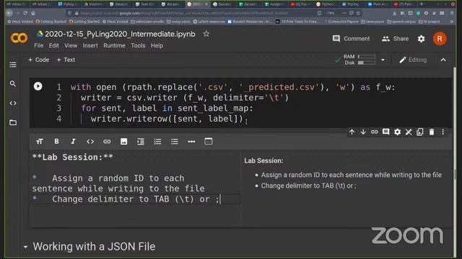The width and height of the screenshot is (462, 259).
Task: Indent the text with the indent icon
Action: tap(141, 142)
